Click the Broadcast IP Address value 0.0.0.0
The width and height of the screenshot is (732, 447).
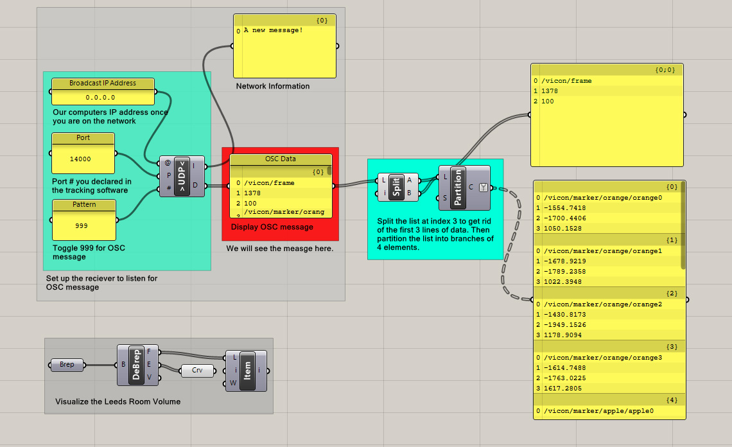tap(103, 98)
